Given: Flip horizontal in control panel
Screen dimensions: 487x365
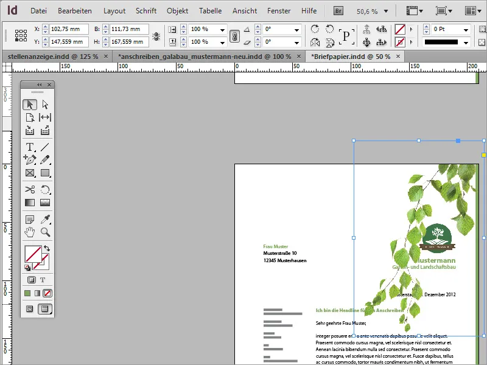Looking at the screenshot, I should coord(315,42).
